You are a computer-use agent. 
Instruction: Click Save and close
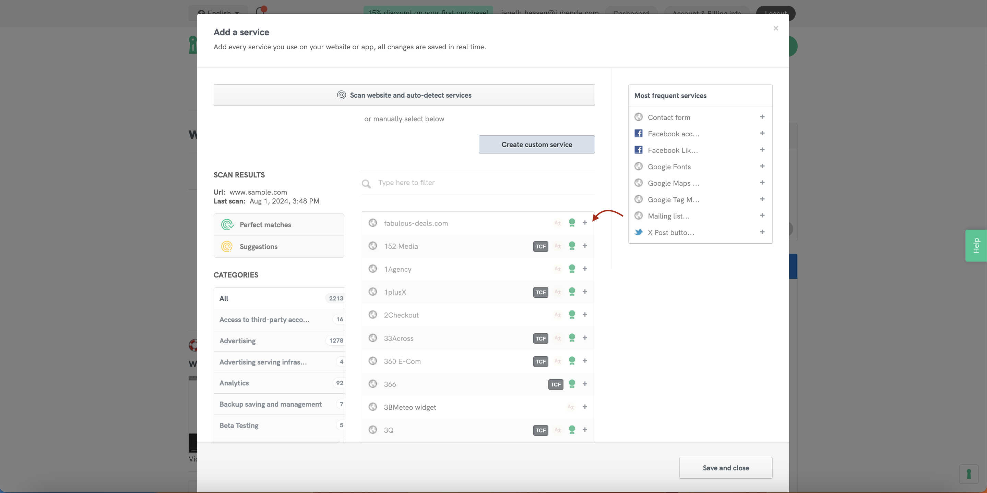[726, 468]
